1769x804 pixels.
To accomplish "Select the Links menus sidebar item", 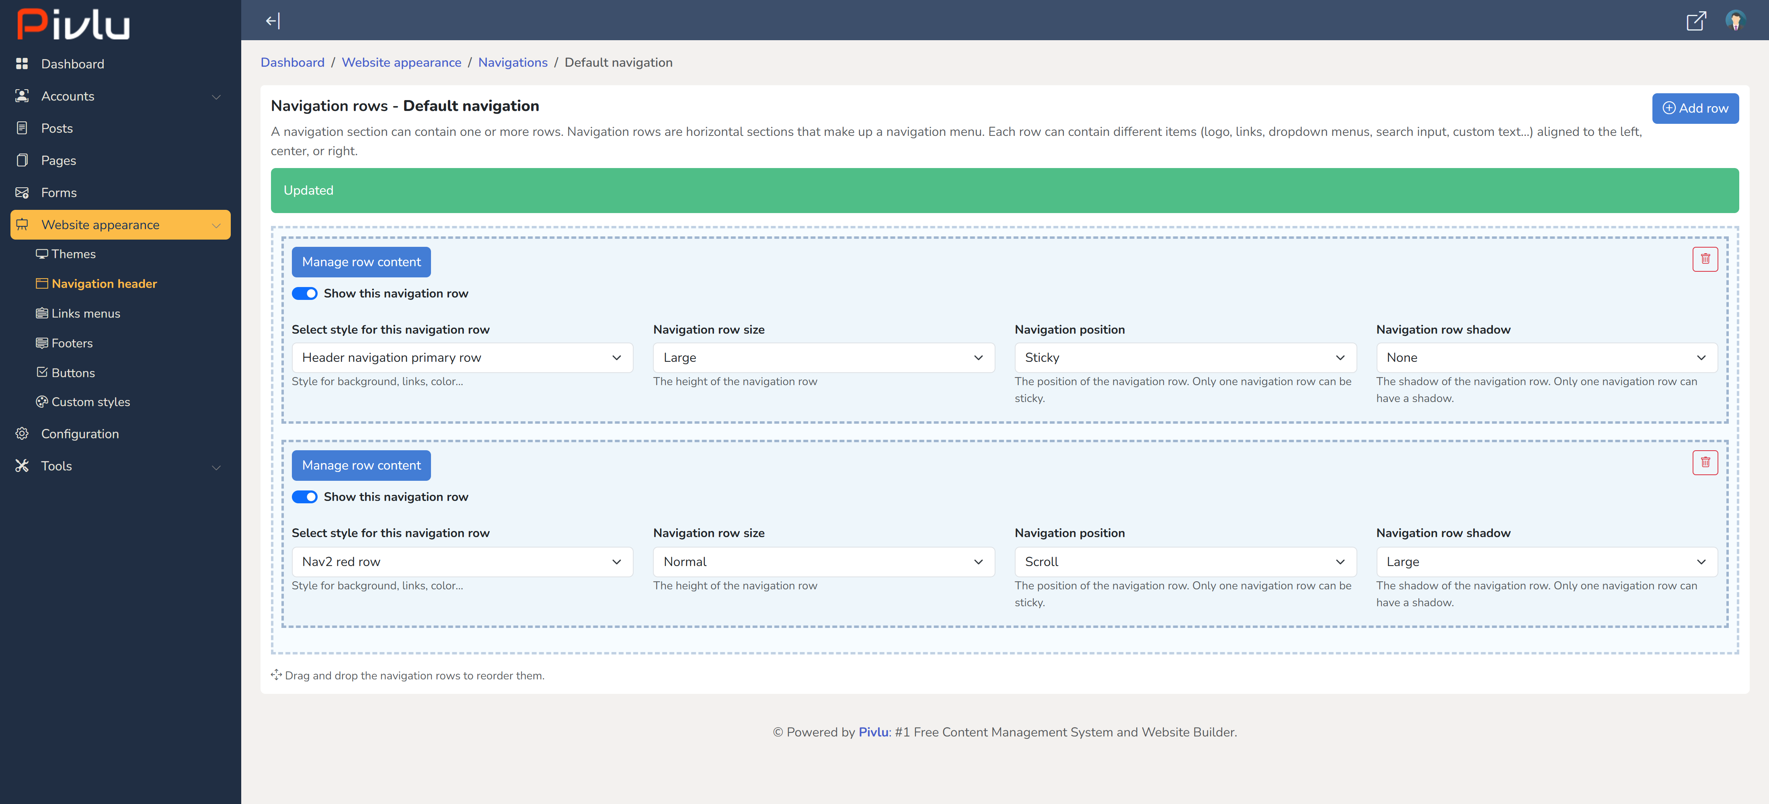I will pyautogui.click(x=85, y=313).
